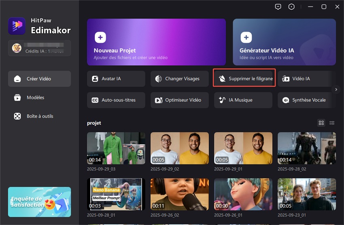The width and height of the screenshot is (344, 225).
Task: Open the feedback message icon in title bar
Action: (278, 7)
